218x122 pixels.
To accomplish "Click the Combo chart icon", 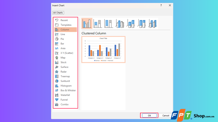I will [57, 104].
